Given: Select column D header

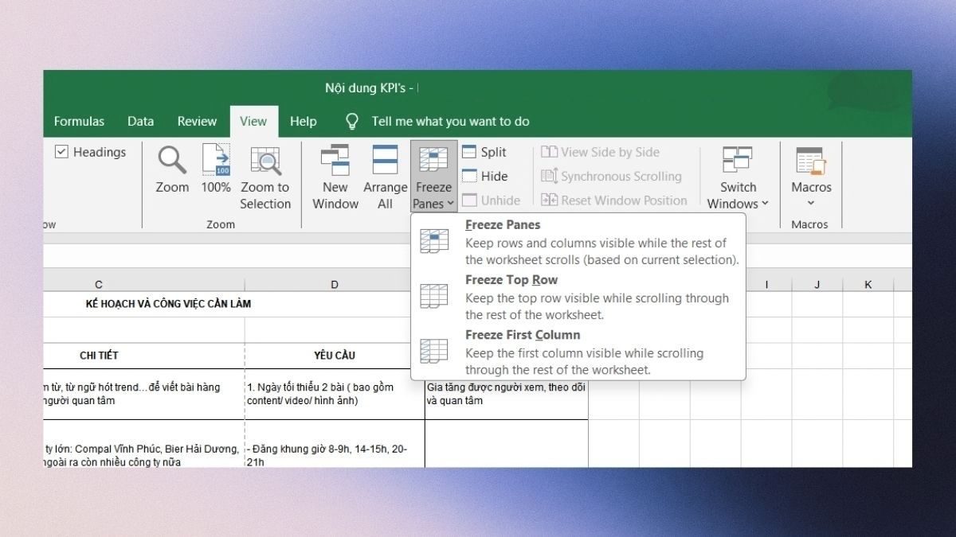Looking at the screenshot, I should 335,284.
